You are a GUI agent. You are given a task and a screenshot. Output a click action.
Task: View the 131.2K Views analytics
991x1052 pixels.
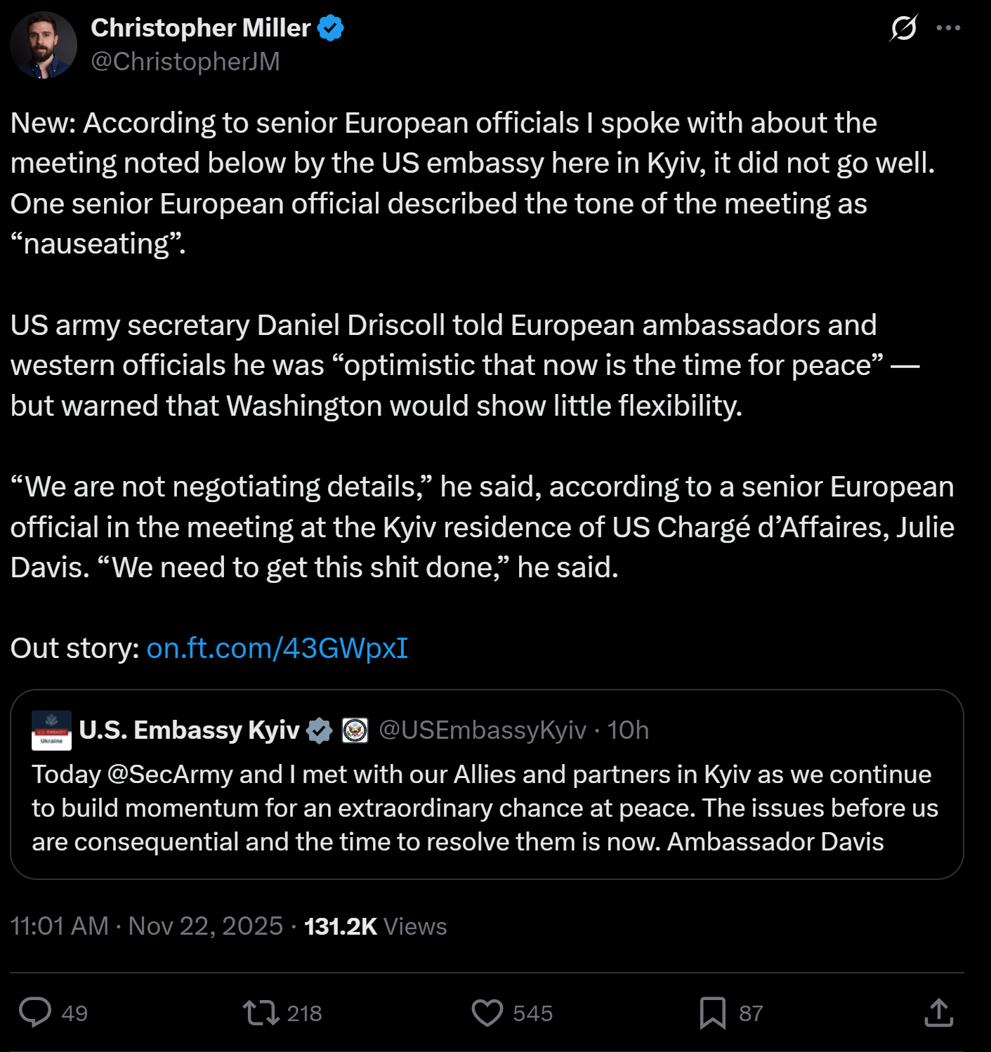[375, 926]
